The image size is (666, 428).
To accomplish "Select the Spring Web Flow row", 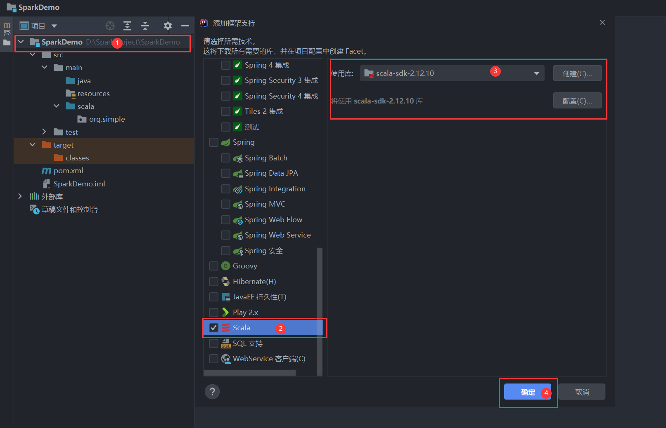I will [263, 220].
